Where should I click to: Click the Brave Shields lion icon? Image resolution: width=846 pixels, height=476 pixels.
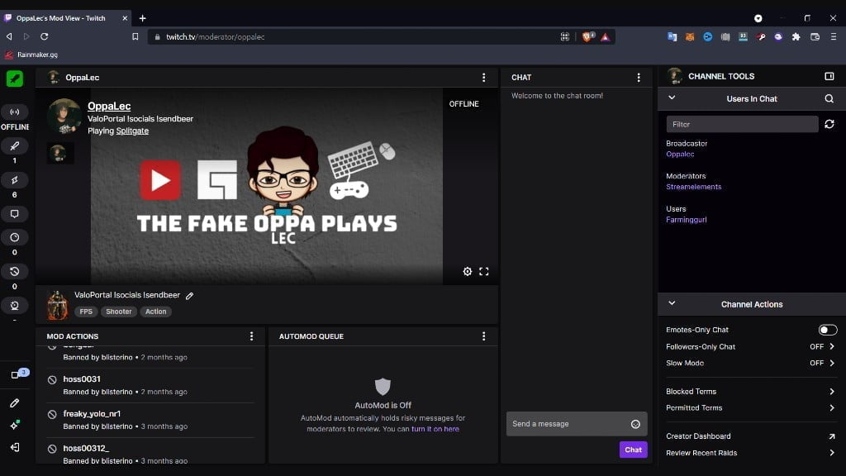click(587, 36)
